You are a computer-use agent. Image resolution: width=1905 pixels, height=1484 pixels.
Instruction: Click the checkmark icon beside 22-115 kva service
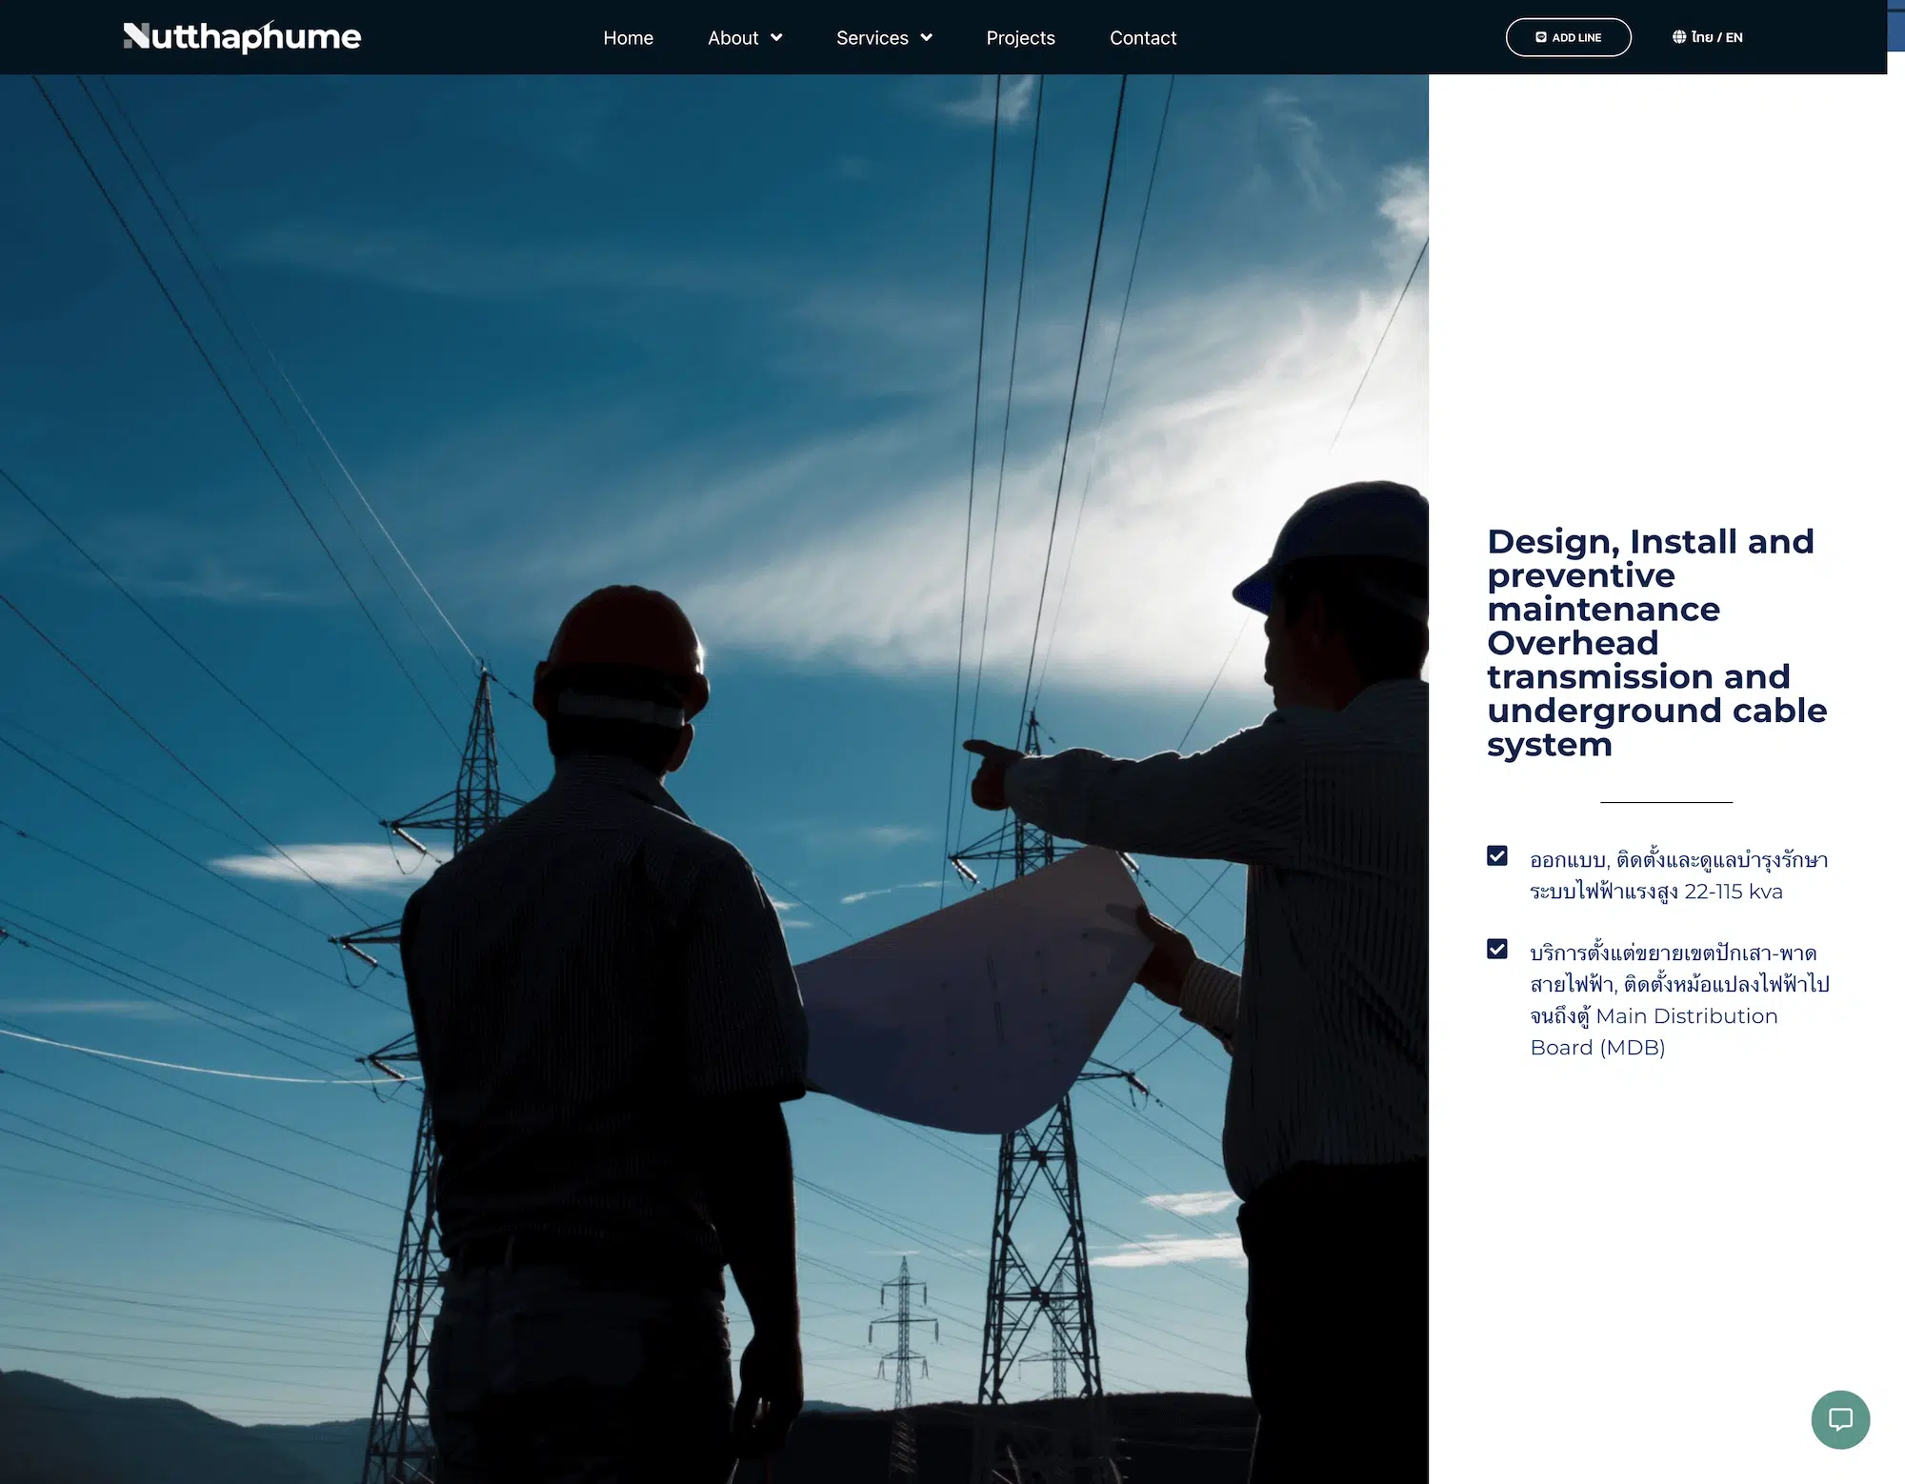tap(1497, 856)
